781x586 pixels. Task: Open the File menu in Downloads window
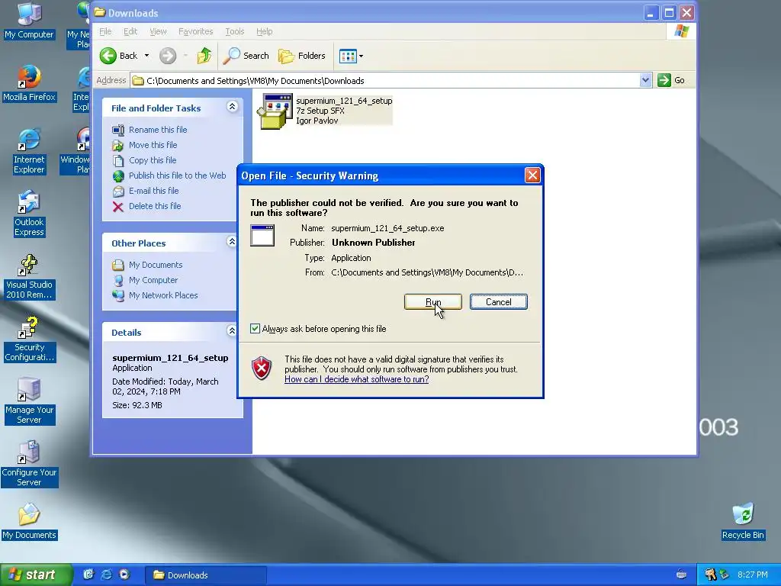coord(105,31)
